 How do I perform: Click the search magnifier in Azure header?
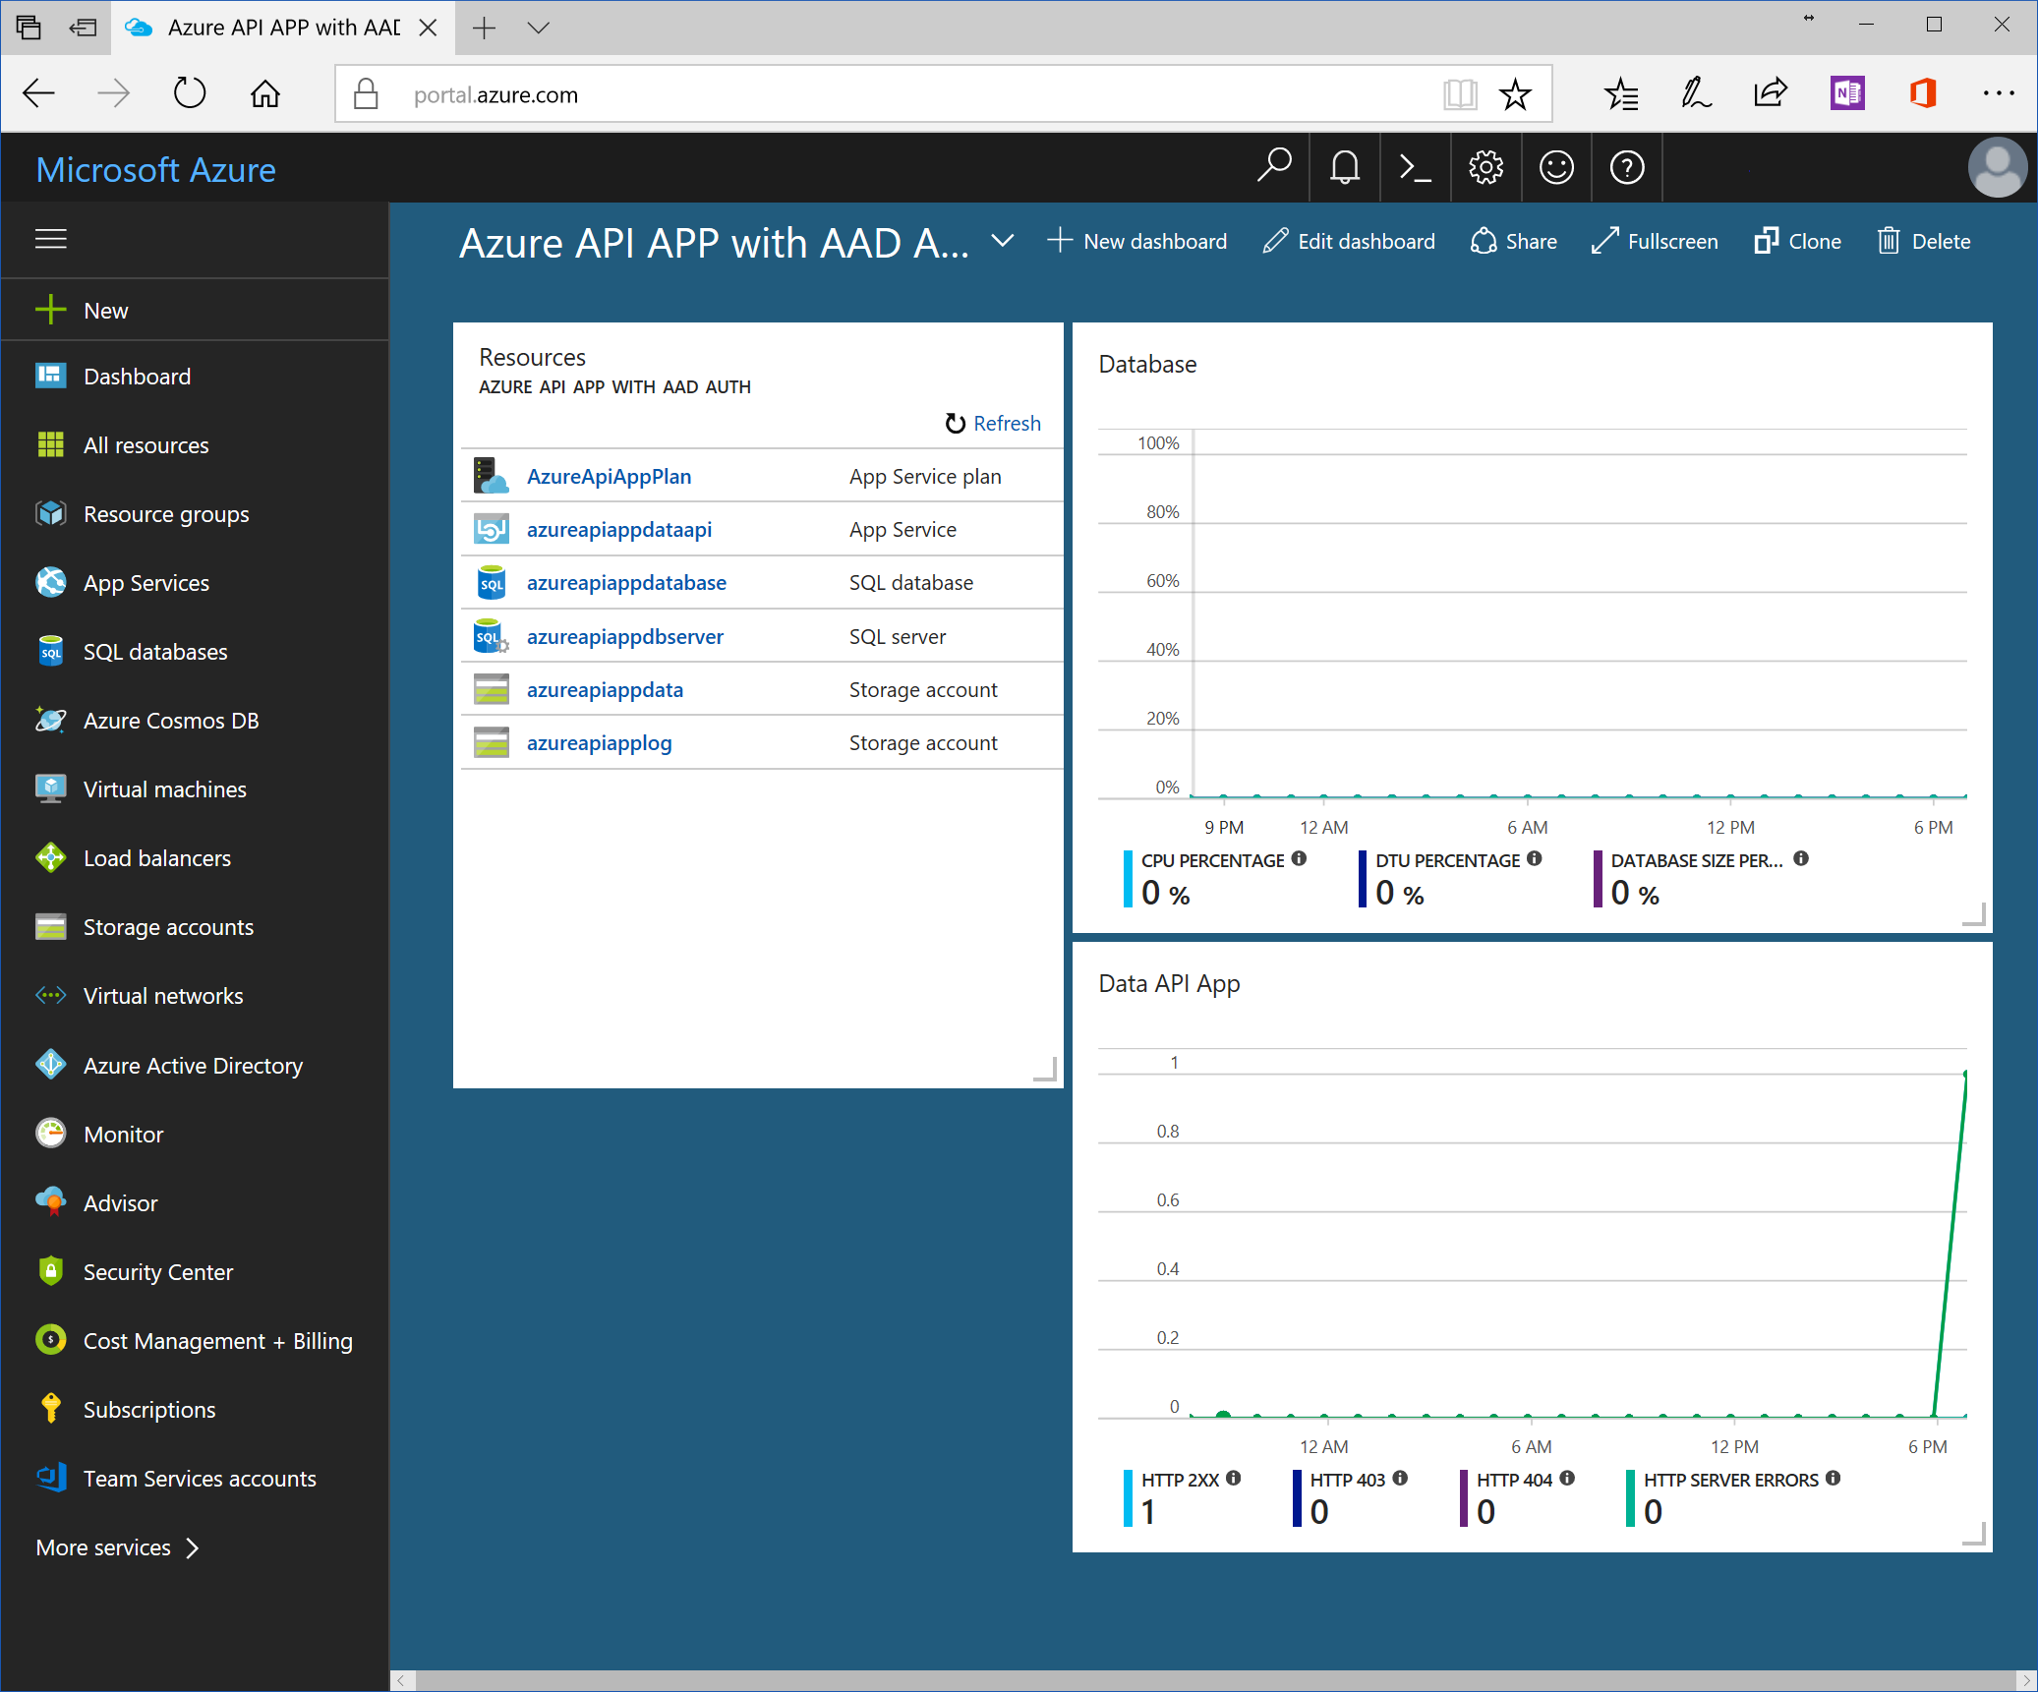[x=1274, y=166]
